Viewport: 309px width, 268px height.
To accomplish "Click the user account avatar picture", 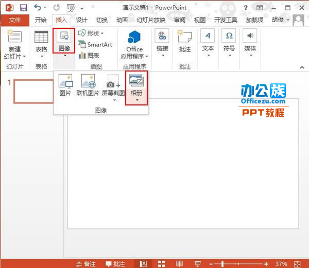I will tap(298, 20).
